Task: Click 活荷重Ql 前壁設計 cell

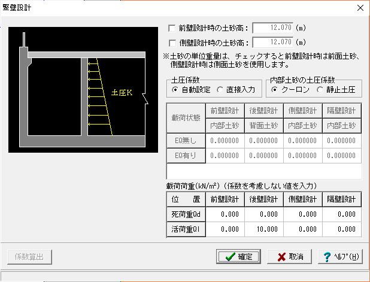Action: (225, 229)
